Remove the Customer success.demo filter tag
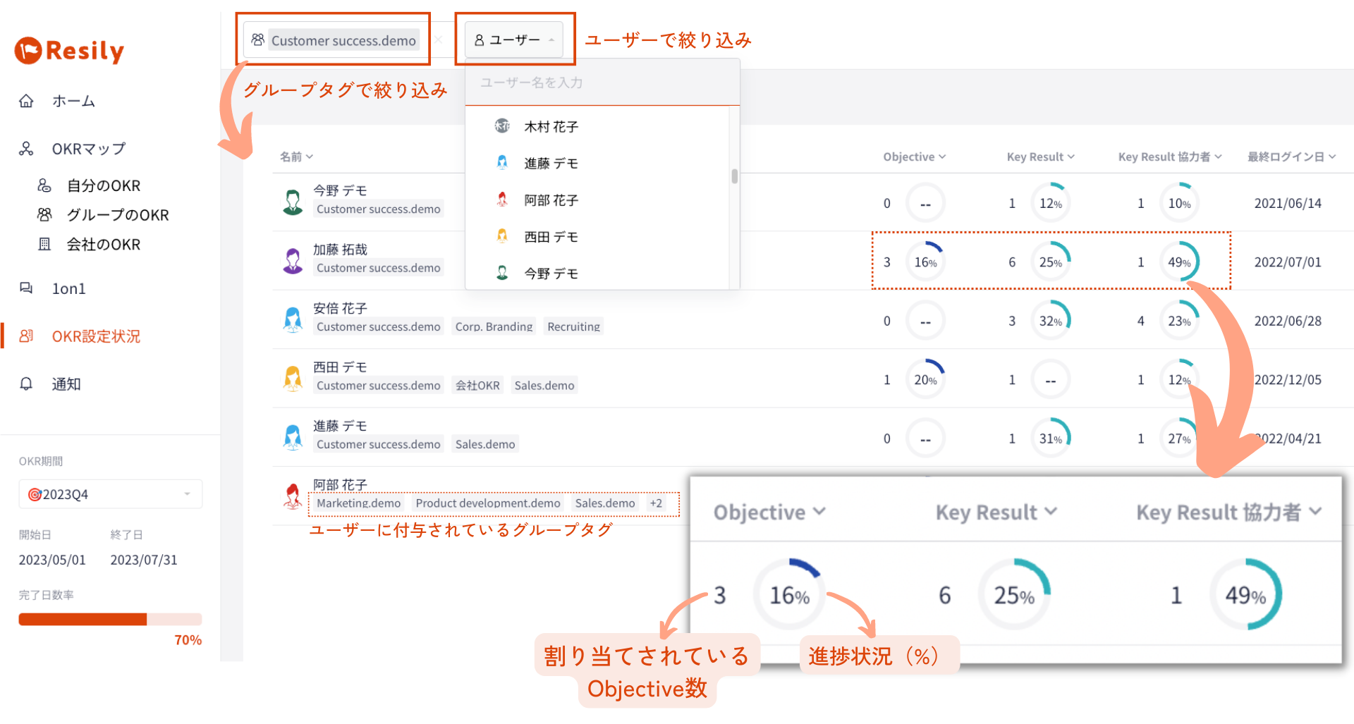 point(439,39)
